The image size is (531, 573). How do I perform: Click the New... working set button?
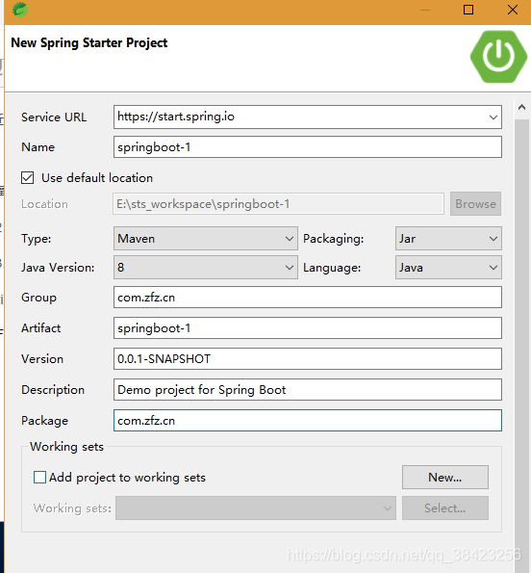tap(445, 478)
